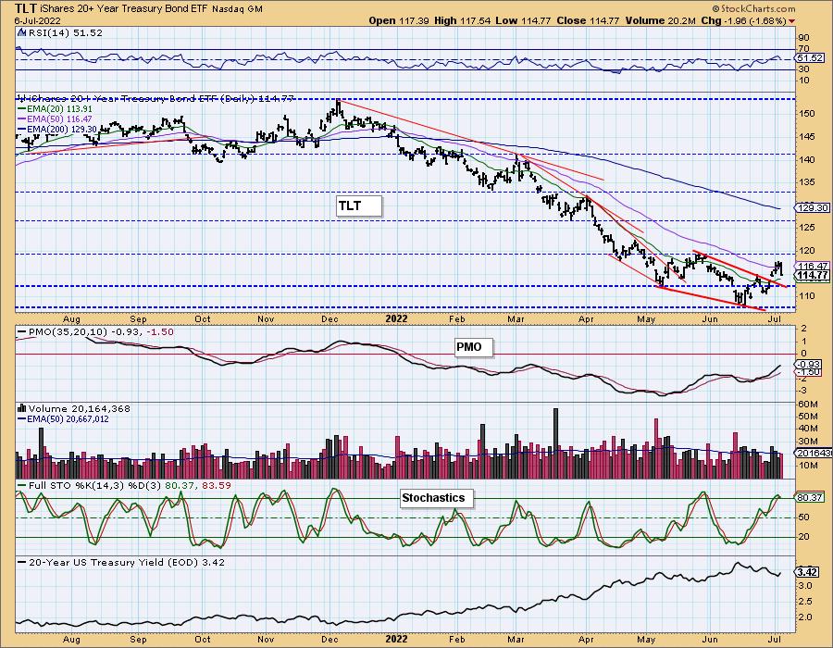Click the Stochastics annotation label box
This screenshot has width=833, height=648.
[x=436, y=498]
